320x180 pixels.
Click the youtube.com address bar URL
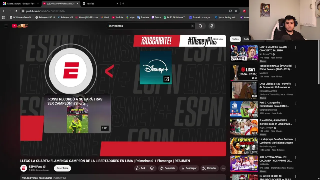[x=45, y=11]
